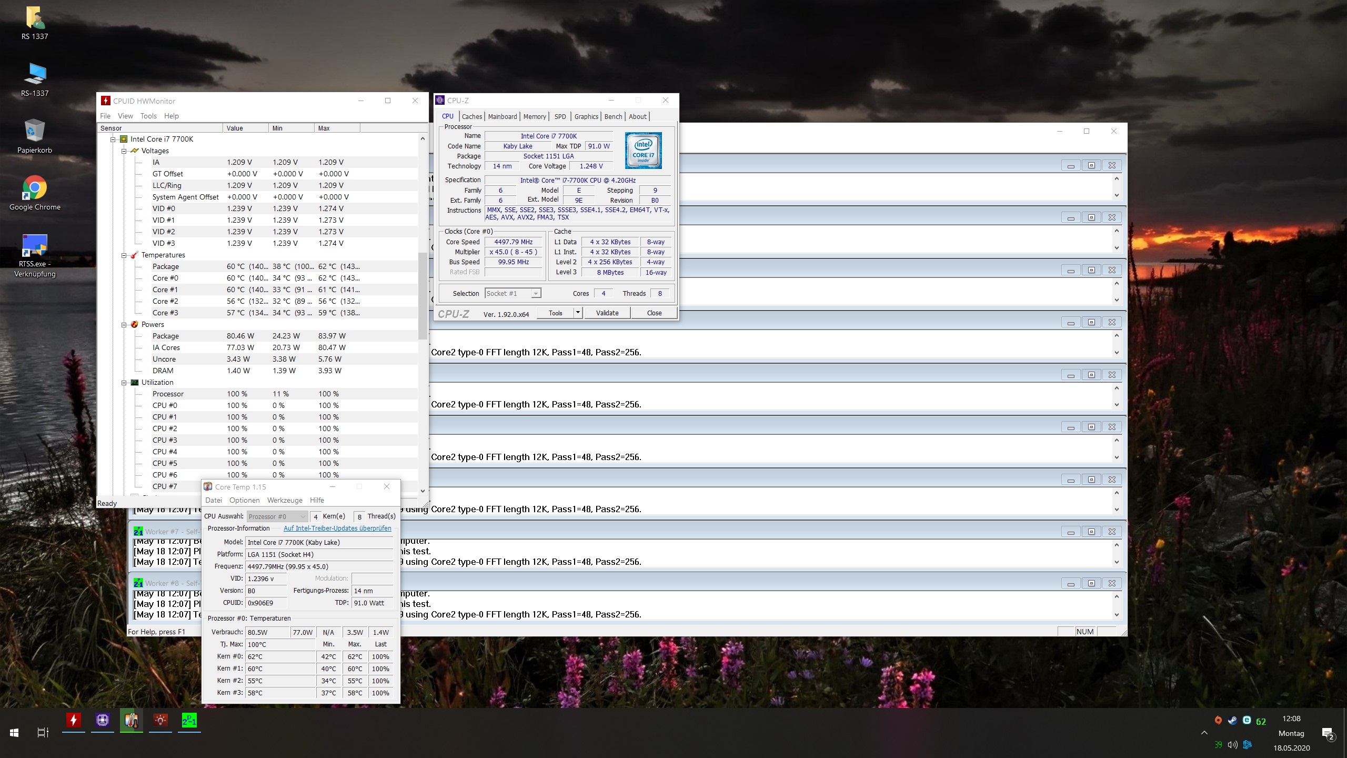Click Steam icon in system tray

1232,721
